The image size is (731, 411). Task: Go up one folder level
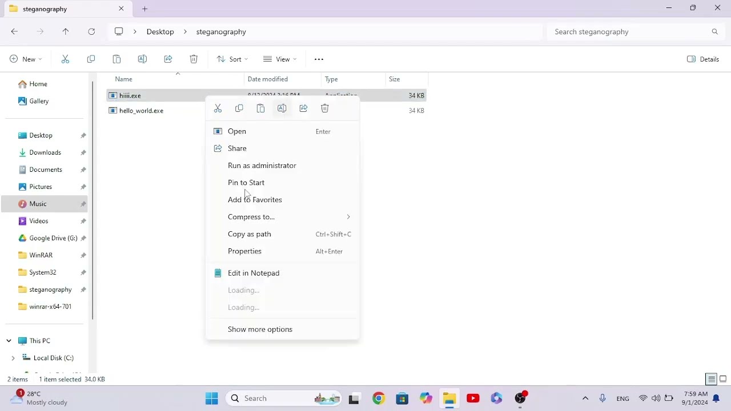[66, 32]
